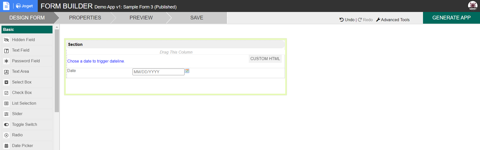Click the Hidden Field palette icon

(6, 40)
